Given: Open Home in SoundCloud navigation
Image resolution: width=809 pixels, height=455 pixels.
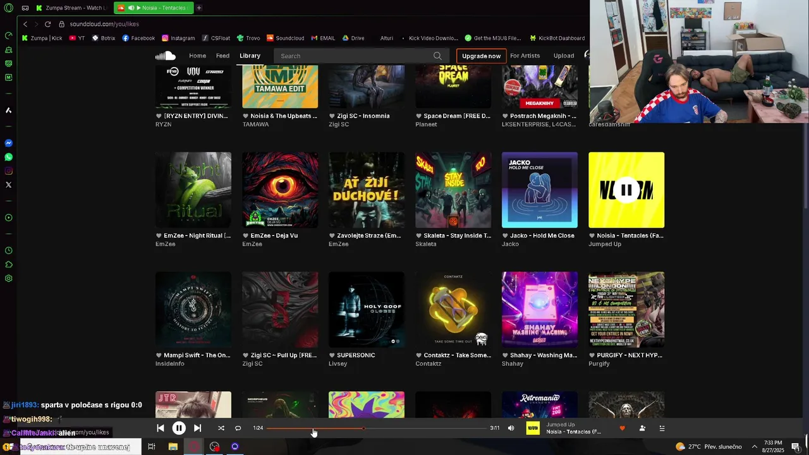Looking at the screenshot, I should [197, 56].
